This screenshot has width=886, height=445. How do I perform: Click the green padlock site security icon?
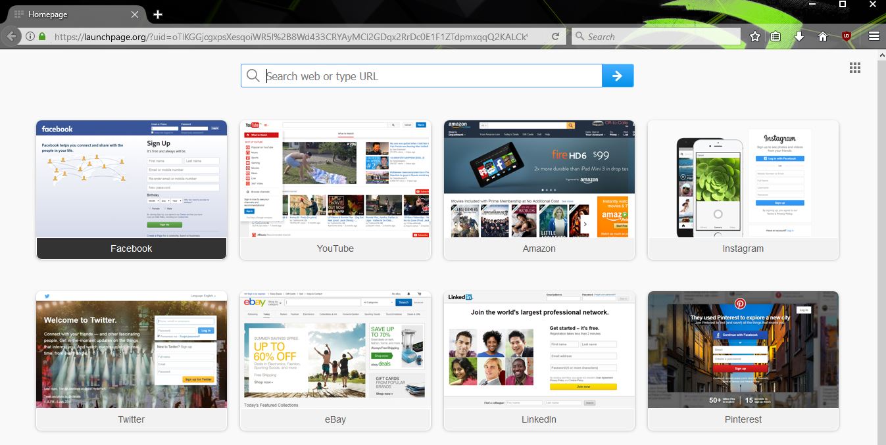point(42,37)
